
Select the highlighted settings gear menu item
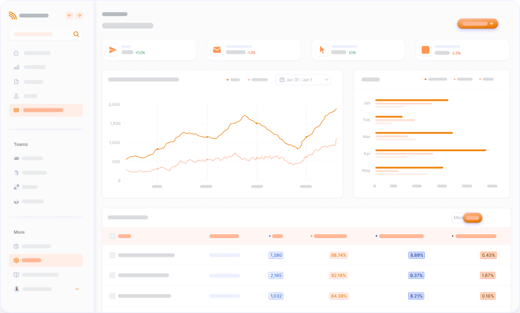(x=45, y=261)
